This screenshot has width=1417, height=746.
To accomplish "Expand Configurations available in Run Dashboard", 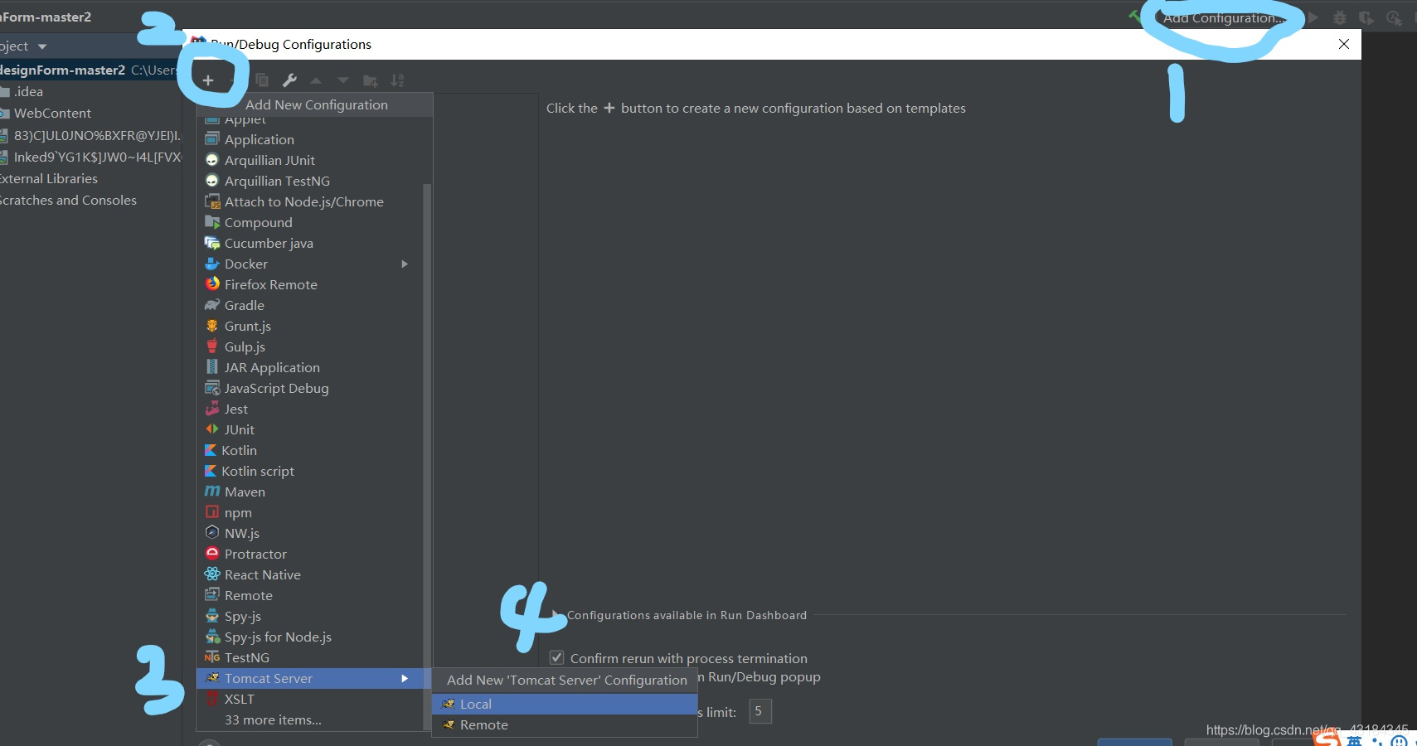I will [557, 614].
